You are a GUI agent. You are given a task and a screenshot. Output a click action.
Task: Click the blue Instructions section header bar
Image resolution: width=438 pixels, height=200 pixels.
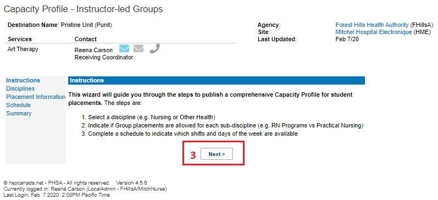click(x=216, y=80)
